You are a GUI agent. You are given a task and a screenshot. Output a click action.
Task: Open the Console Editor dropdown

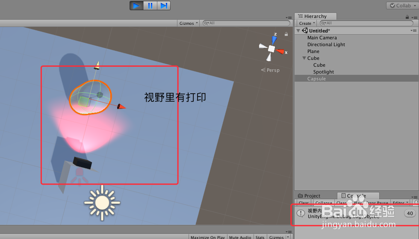click(401, 203)
